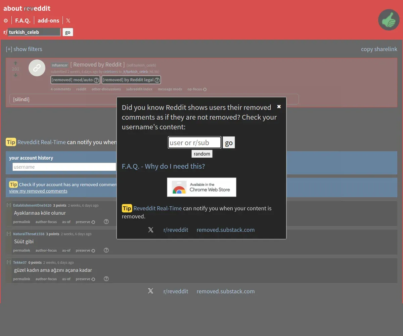Expand the show filters section

(x=24, y=49)
